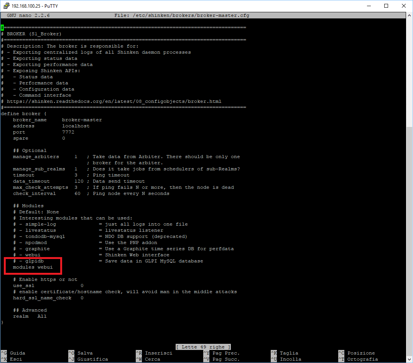Viewport: 413px width, 363px height.
Task: Click the 'graphite' module name
Action: click(x=38, y=249)
